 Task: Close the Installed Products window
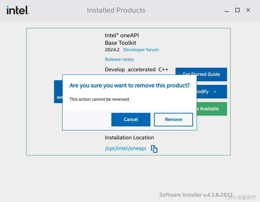(248, 10)
